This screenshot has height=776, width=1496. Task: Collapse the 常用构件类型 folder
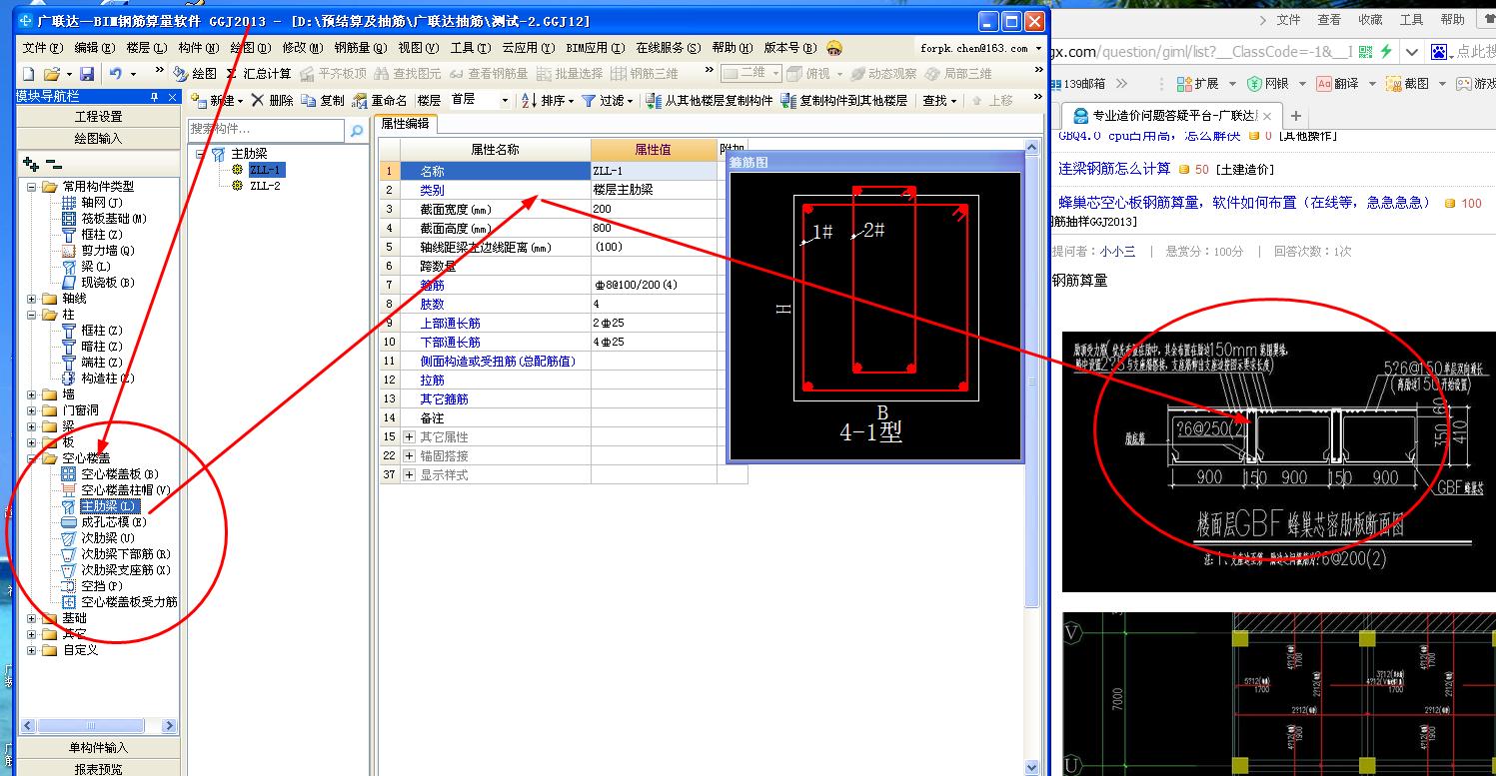(31, 187)
